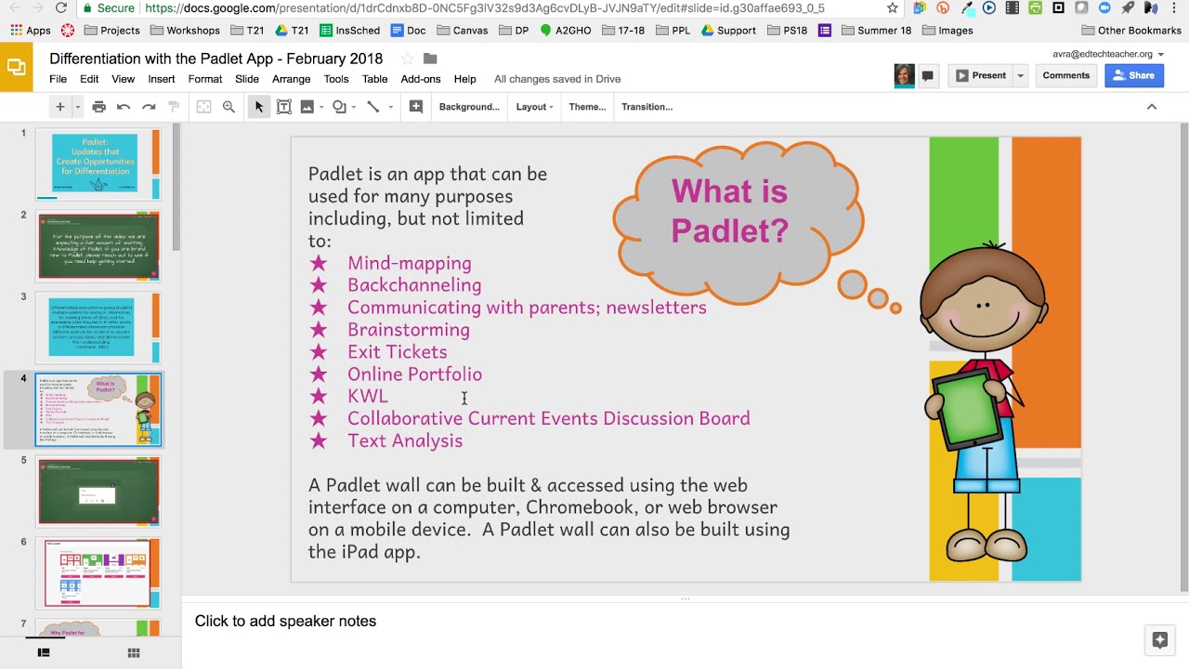The image size is (1189, 669).
Task: Click the Background... button
Action: (469, 107)
